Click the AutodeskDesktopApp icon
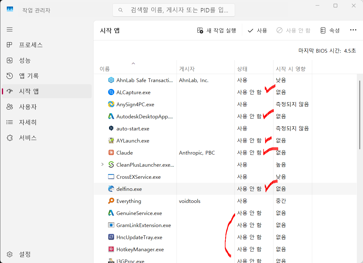 (x=111, y=116)
